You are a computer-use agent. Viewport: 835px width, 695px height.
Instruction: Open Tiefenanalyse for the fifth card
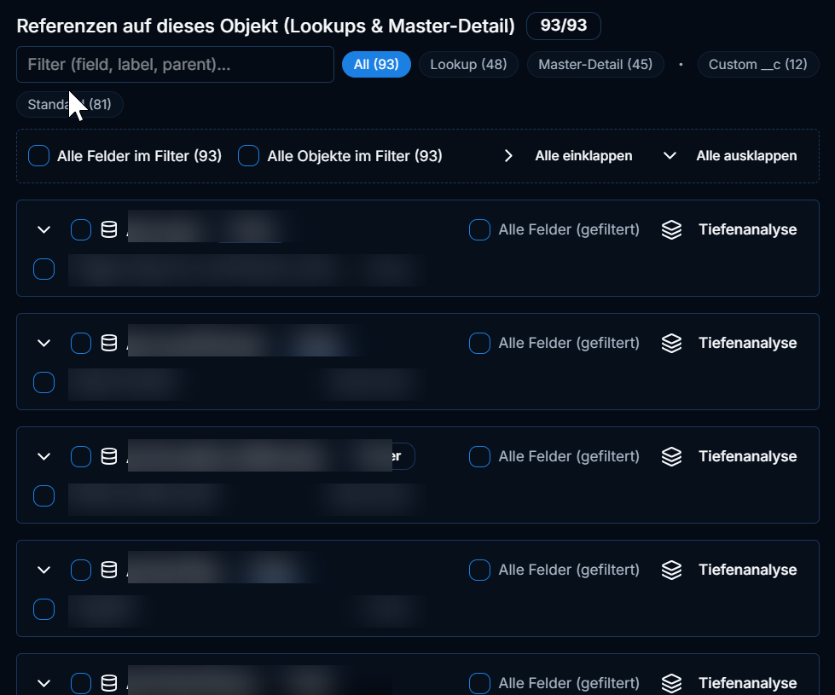(x=748, y=683)
